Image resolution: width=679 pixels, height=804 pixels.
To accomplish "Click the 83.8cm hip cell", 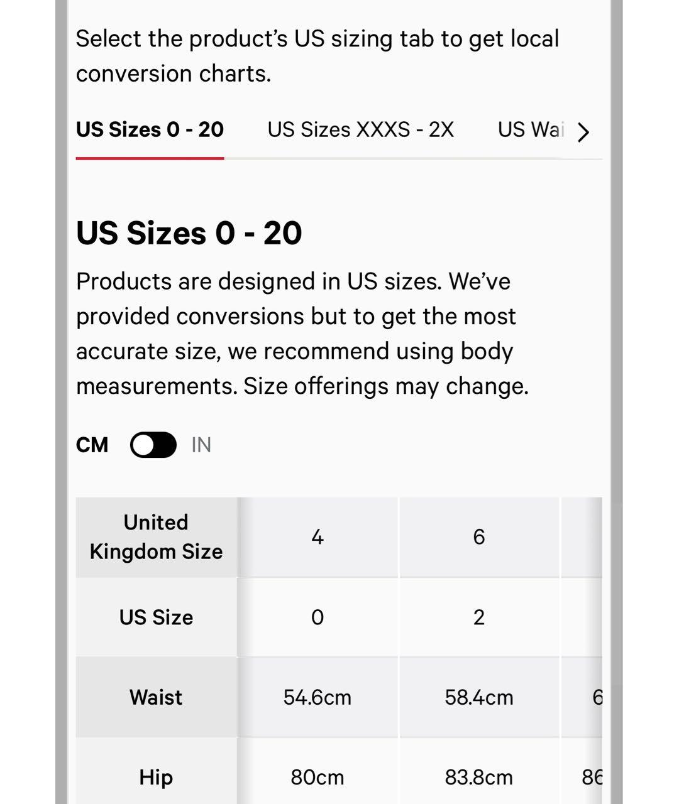I will (479, 777).
